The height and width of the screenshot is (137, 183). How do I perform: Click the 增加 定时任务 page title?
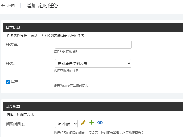42,6
